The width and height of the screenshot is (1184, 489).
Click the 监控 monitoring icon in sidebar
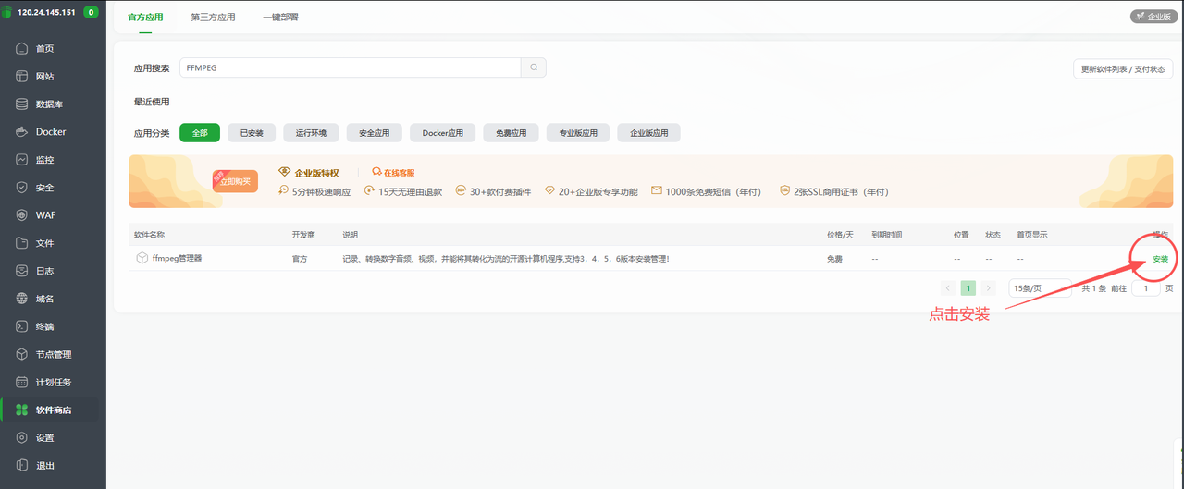21,160
